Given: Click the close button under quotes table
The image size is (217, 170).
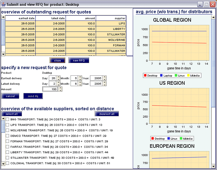Looking at the screenshot, I should (x=58, y=60).
